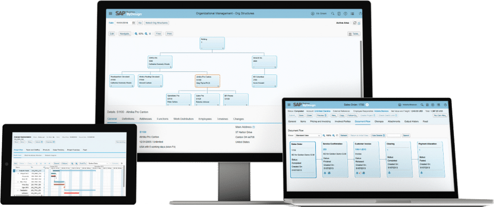The image size is (494, 207).
Task: Open the list icon in the laptop header
Action: [439, 105]
